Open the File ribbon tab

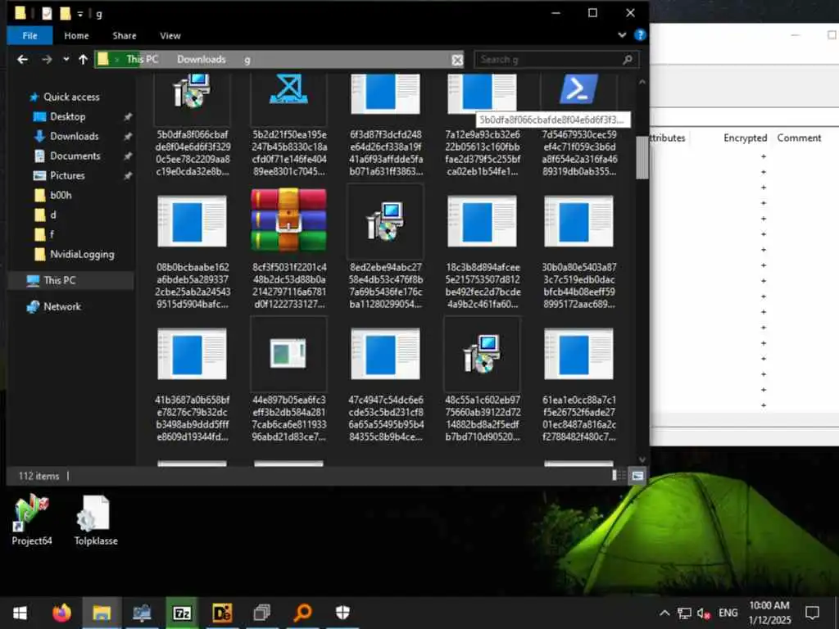click(30, 36)
